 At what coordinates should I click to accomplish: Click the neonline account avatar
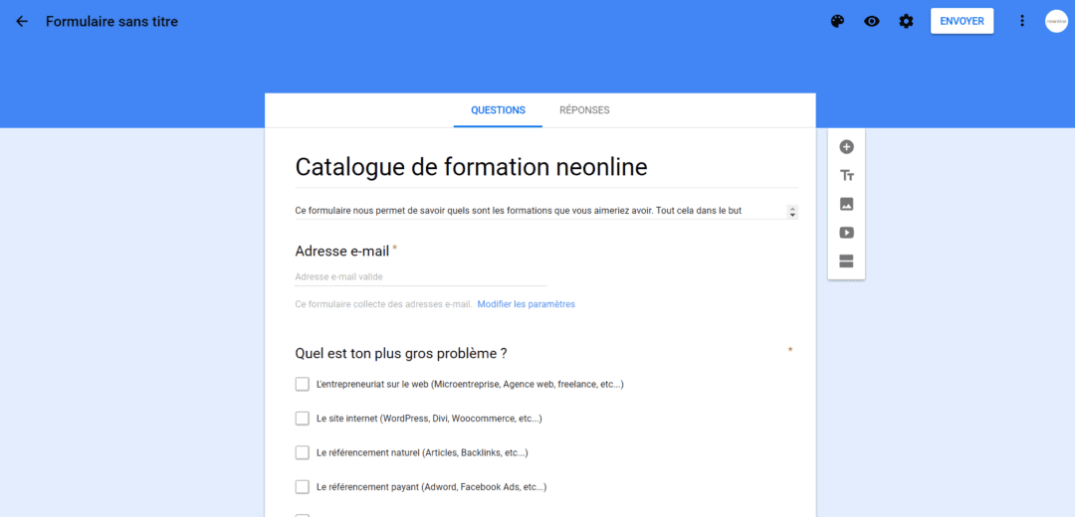click(x=1056, y=21)
